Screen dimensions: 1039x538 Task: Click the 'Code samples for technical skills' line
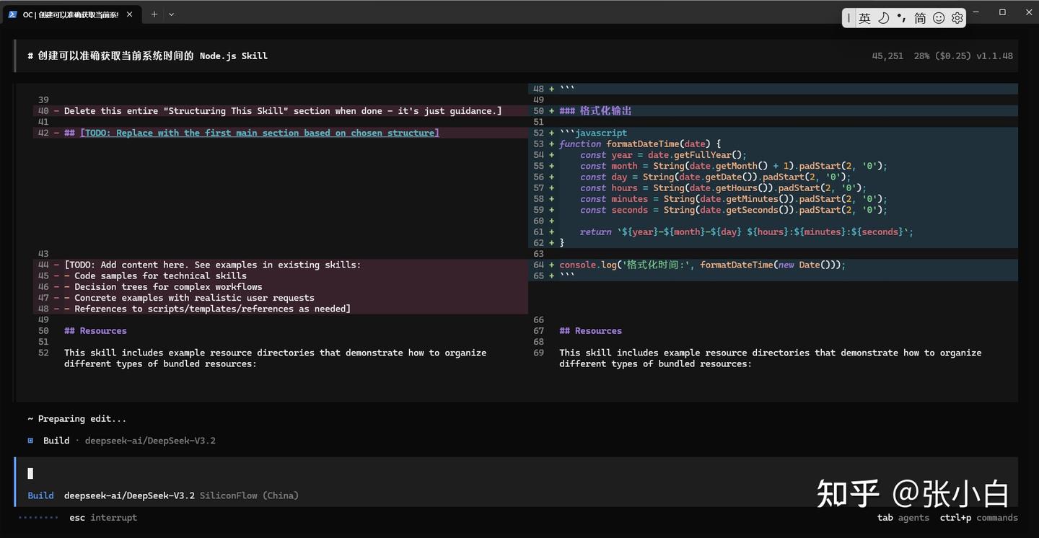[x=155, y=275]
